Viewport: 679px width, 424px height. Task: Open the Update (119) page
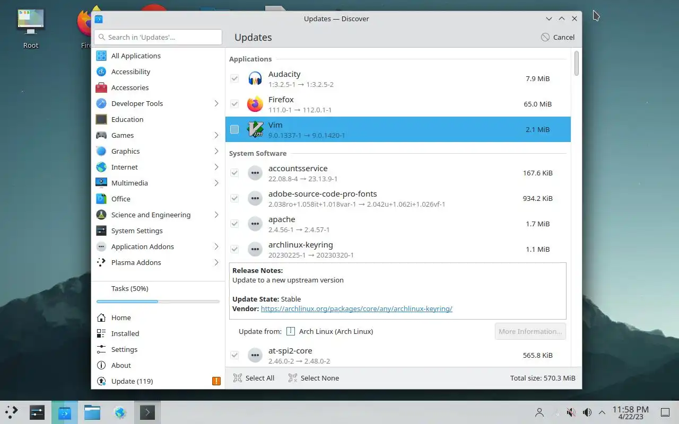coord(158,381)
